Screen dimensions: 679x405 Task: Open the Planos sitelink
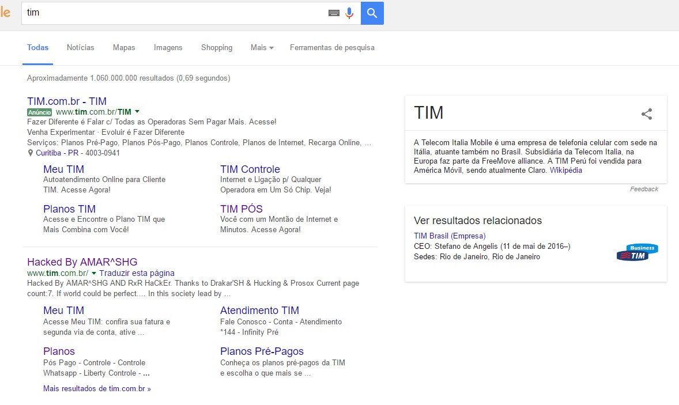click(x=59, y=351)
